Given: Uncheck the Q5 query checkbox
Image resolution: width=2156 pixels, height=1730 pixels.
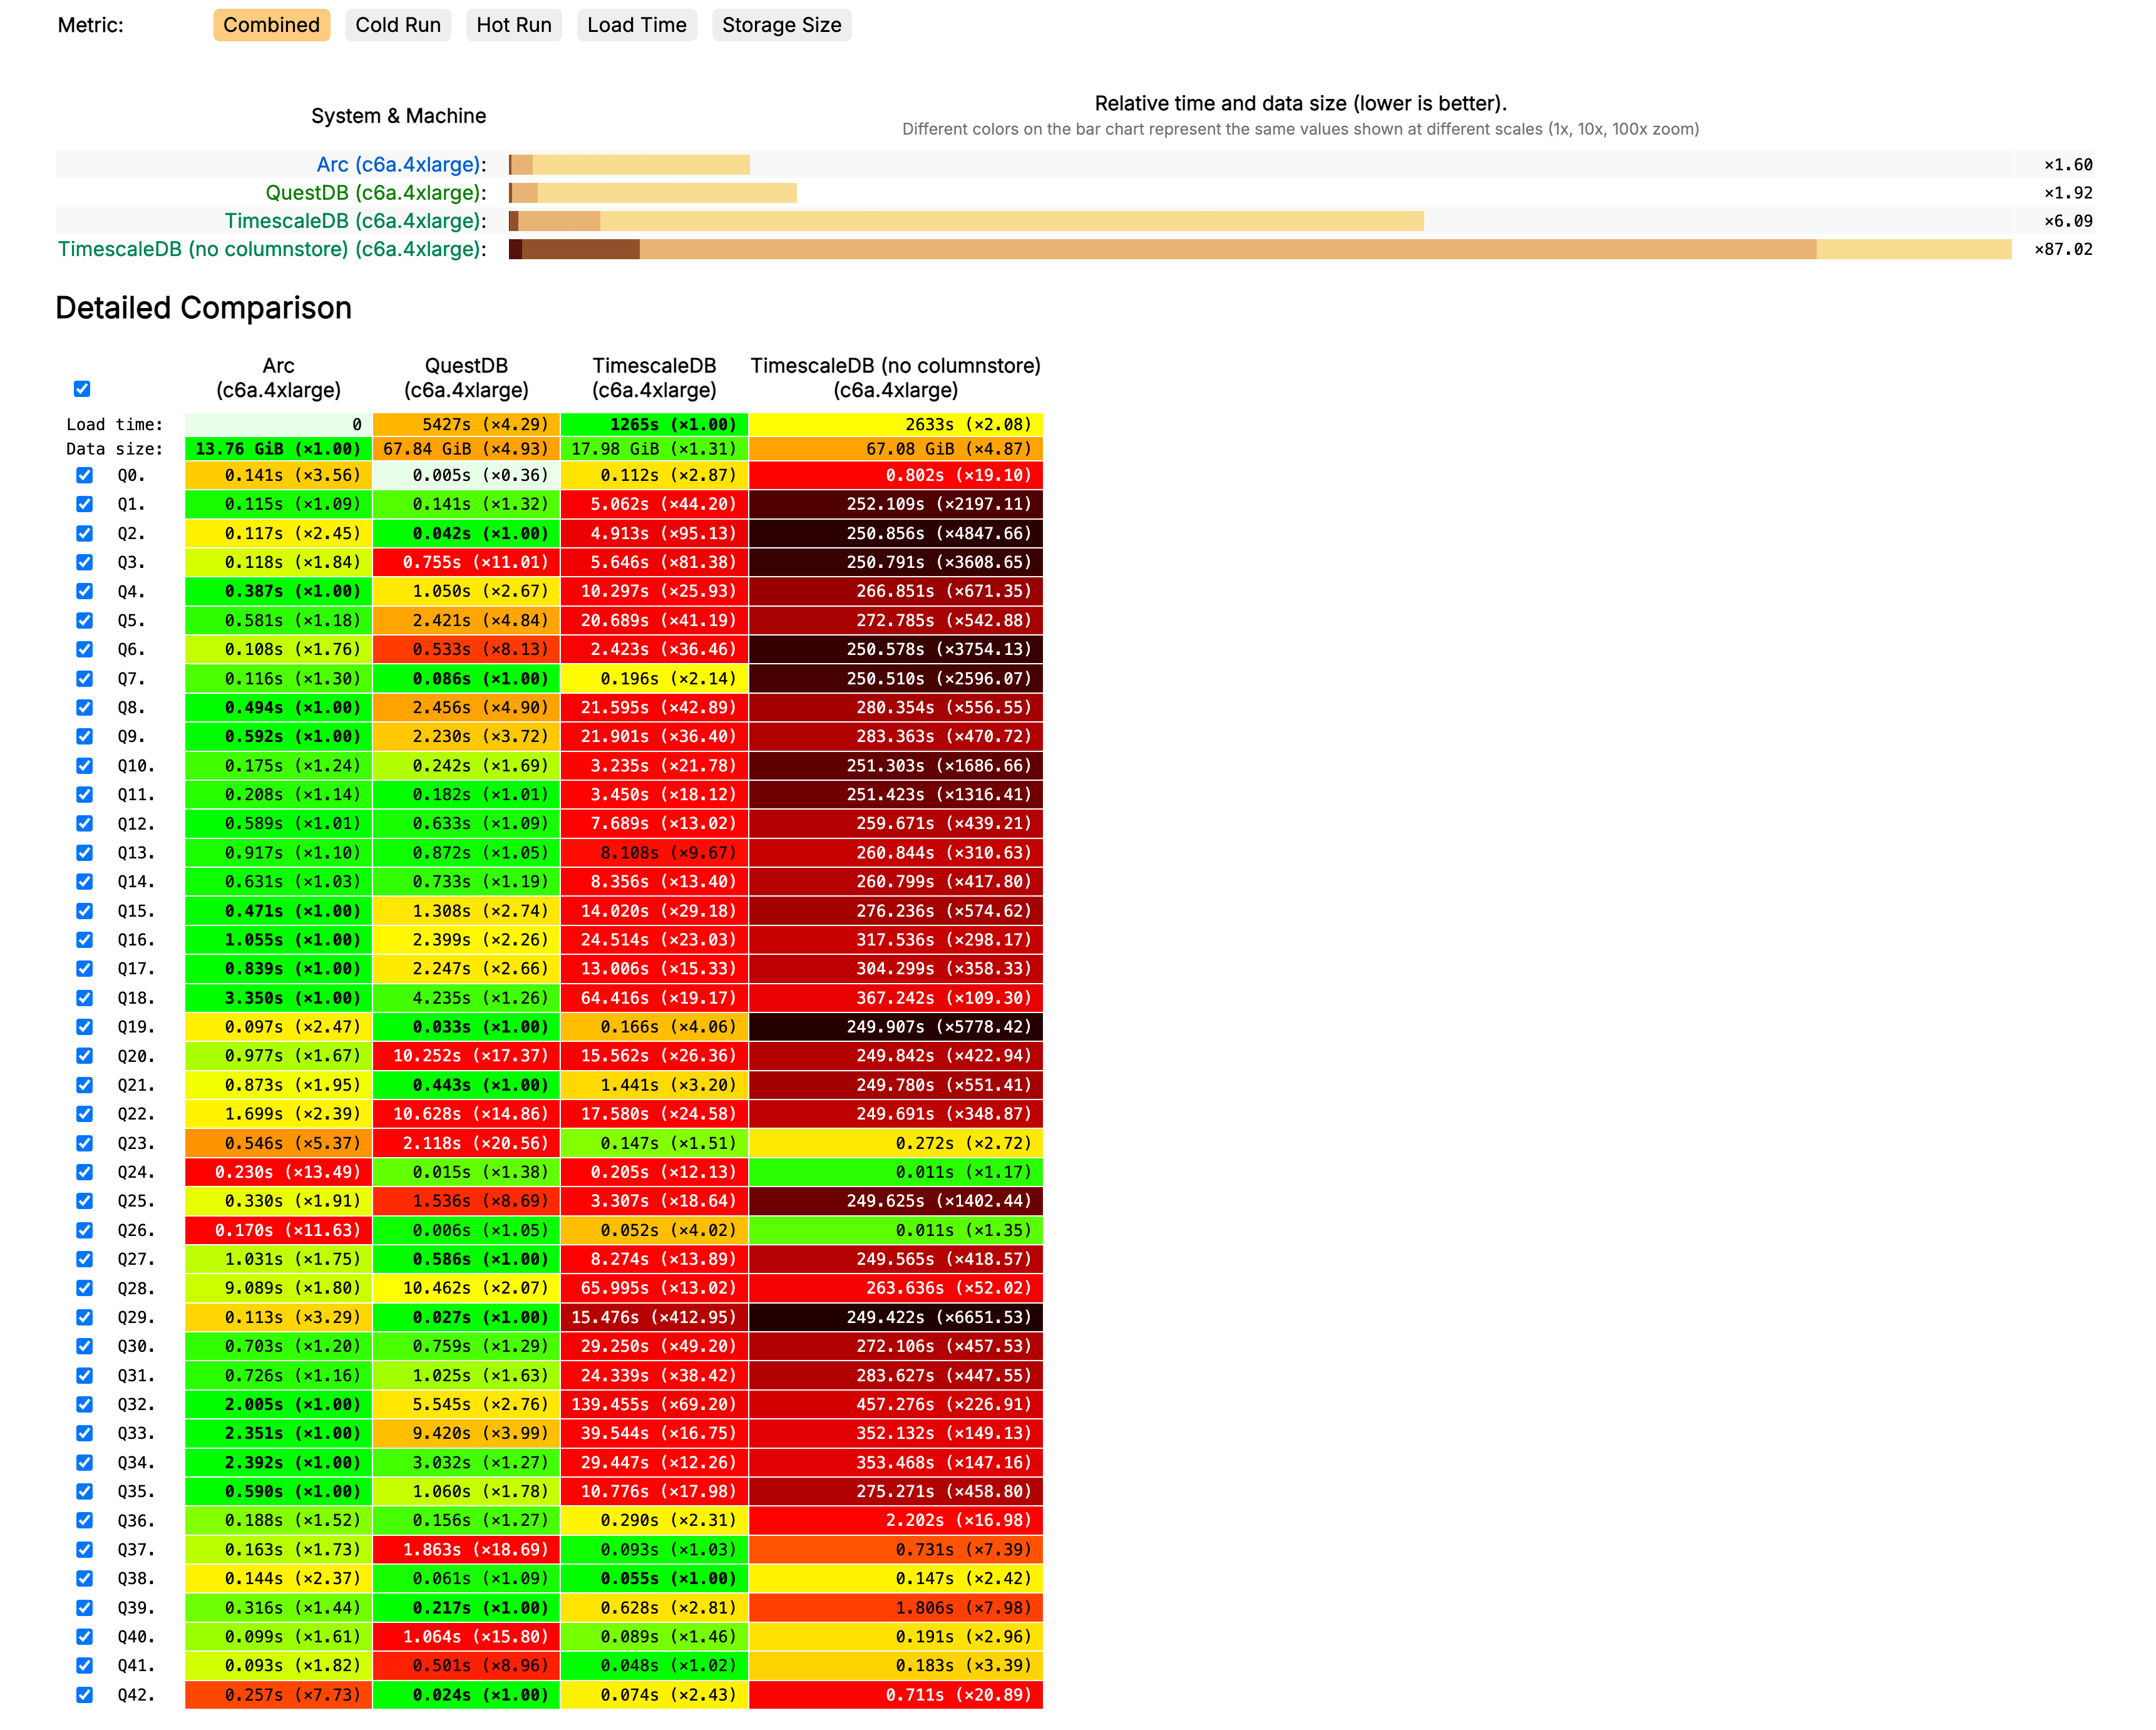Looking at the screenshot, I should coord(85,621).
